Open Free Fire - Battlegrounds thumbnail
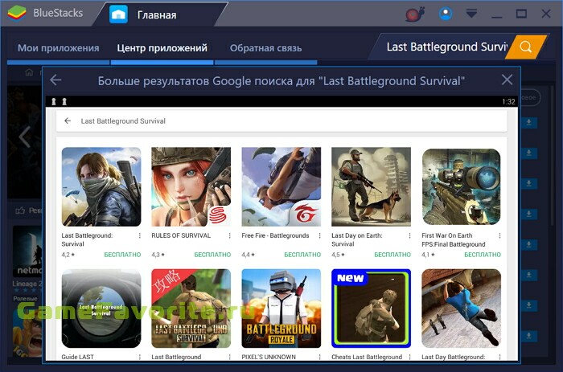Image resolution: width=563 pixels, height=372 pixels. coord(281,186)
